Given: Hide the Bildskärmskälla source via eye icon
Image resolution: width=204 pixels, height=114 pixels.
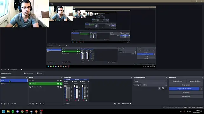Looking at the screenshot, I should (x=58, y=87).
